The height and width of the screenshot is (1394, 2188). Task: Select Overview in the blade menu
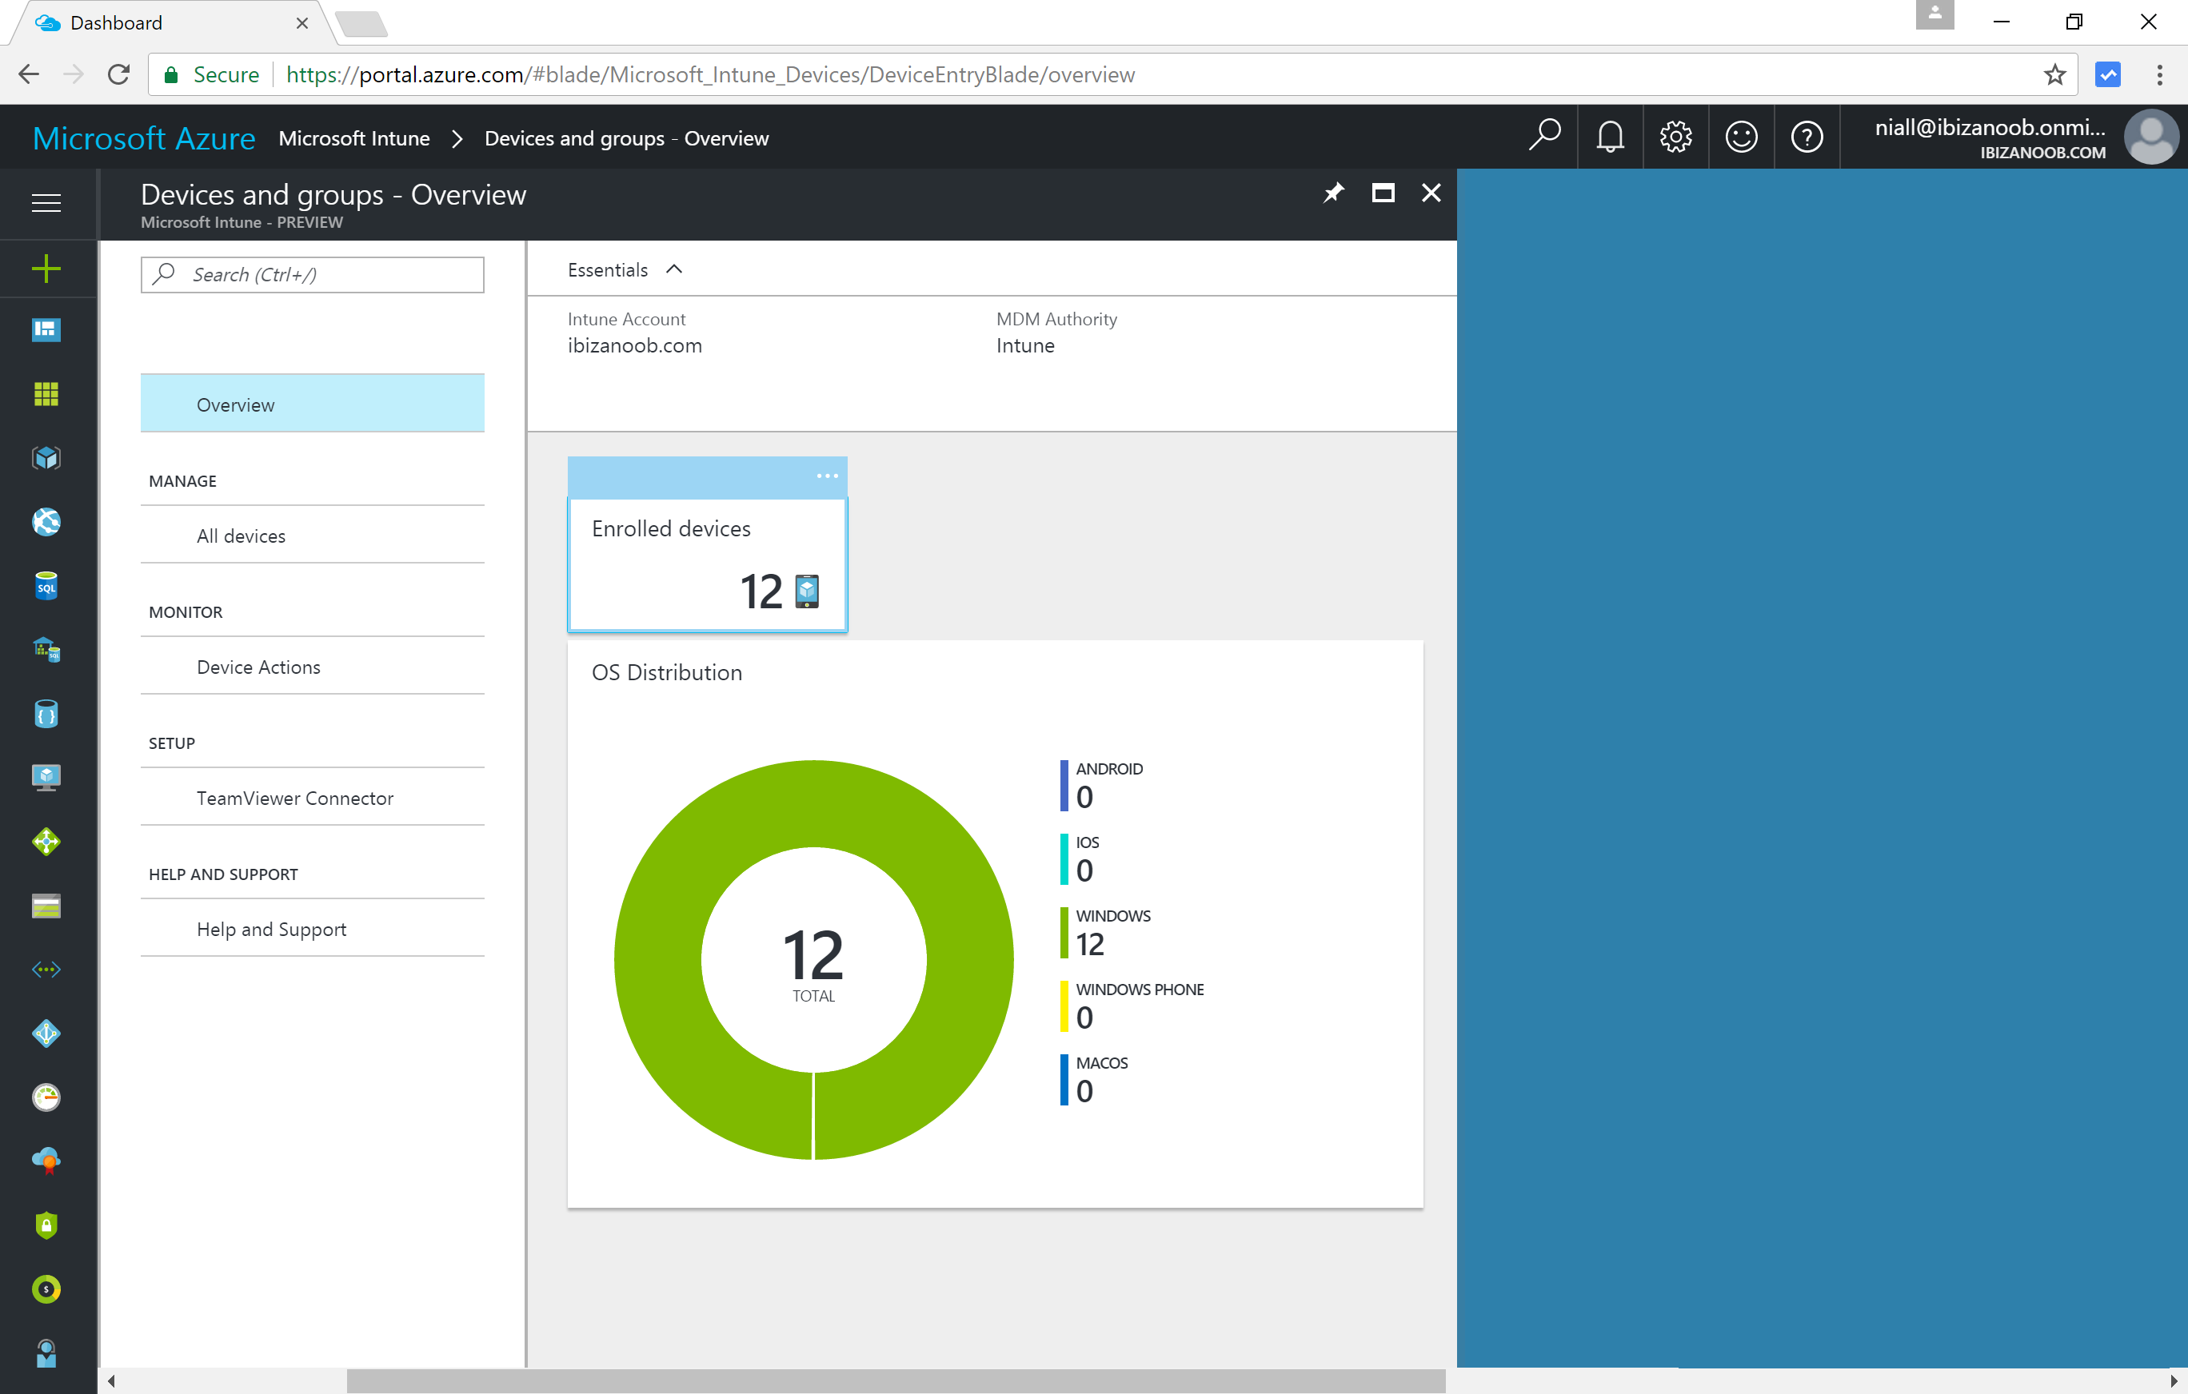(313, 403)
